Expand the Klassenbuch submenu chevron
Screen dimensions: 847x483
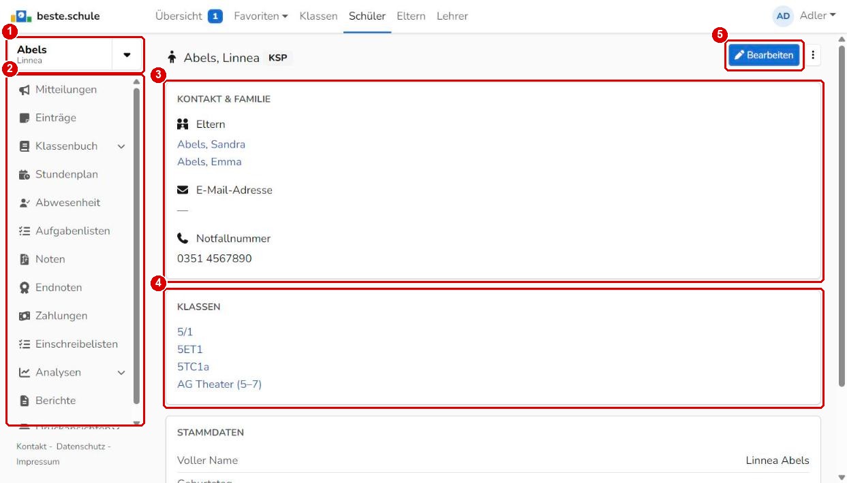(x=121, y=147)
